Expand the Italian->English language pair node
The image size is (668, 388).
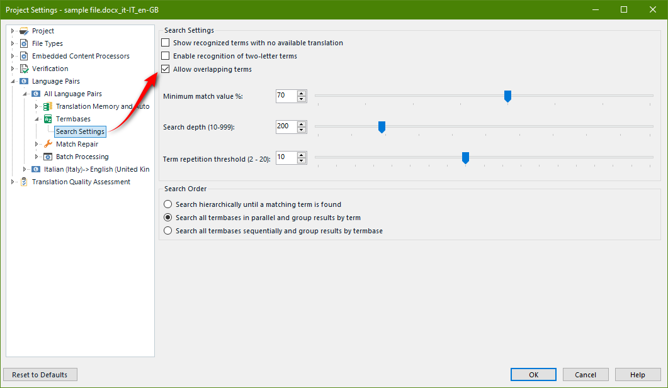pyautogui.click(x=25, y=169)
